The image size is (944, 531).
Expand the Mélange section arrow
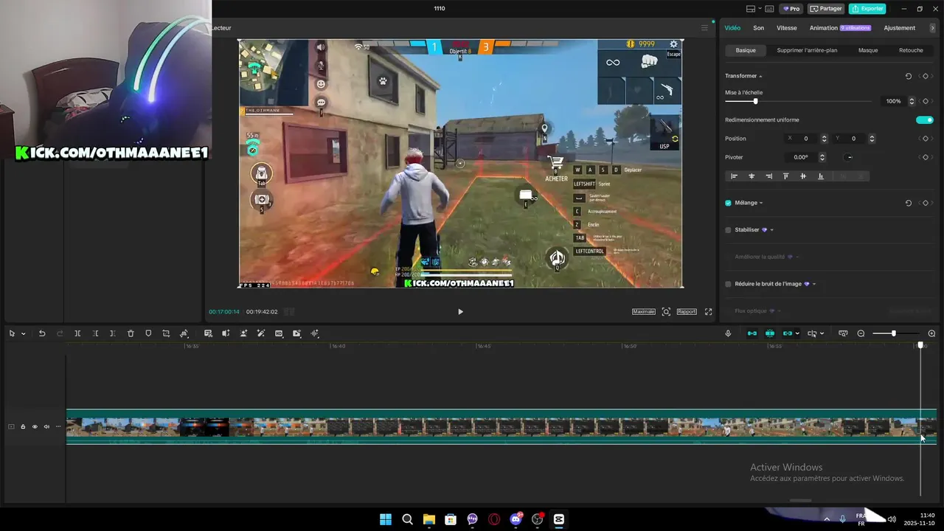761,203
